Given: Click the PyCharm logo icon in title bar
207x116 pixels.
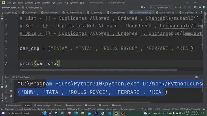Looking at the screenshot, I should pos(3,2).
